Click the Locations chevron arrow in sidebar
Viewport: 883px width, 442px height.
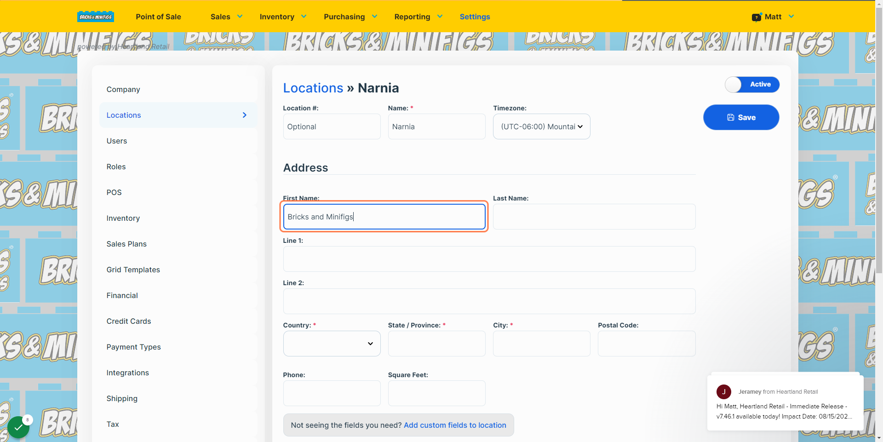(245, 115)
